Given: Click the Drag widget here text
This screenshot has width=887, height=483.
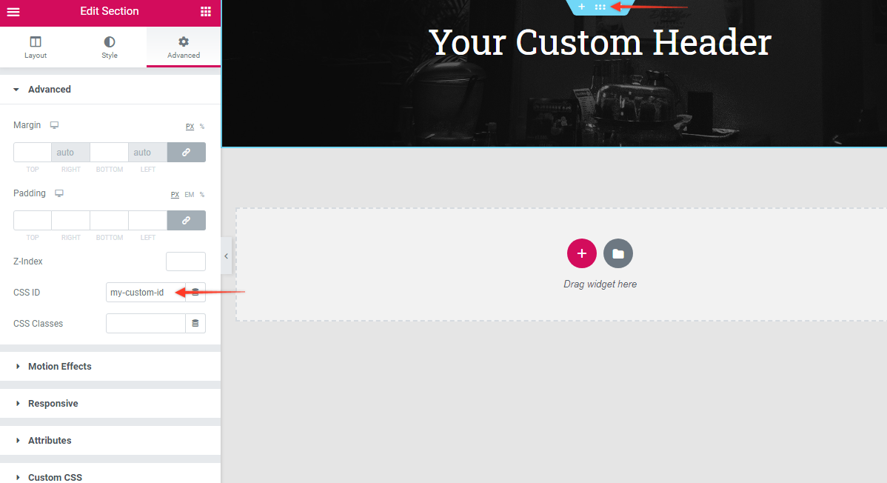Looking at the screenshot, I should click(x=600, y=284).
